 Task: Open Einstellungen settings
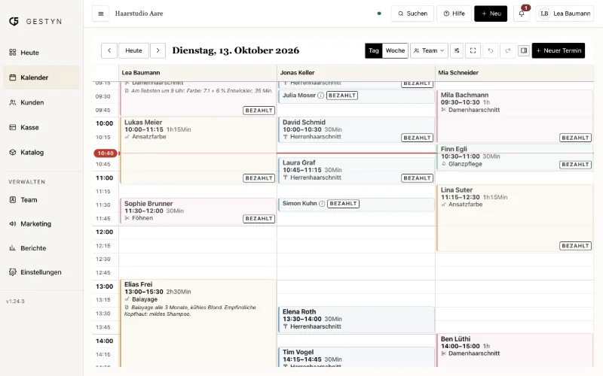click(41, 272)
